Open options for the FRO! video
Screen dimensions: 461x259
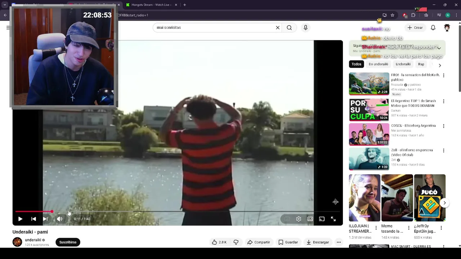pyautogui.click(x=443, y=76)
